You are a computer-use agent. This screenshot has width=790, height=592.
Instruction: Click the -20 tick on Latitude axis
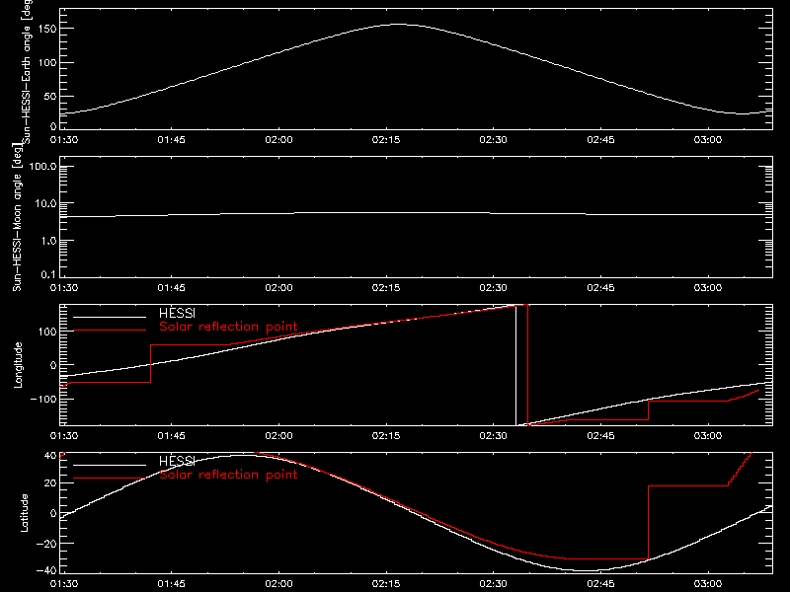tap(46, 544)
